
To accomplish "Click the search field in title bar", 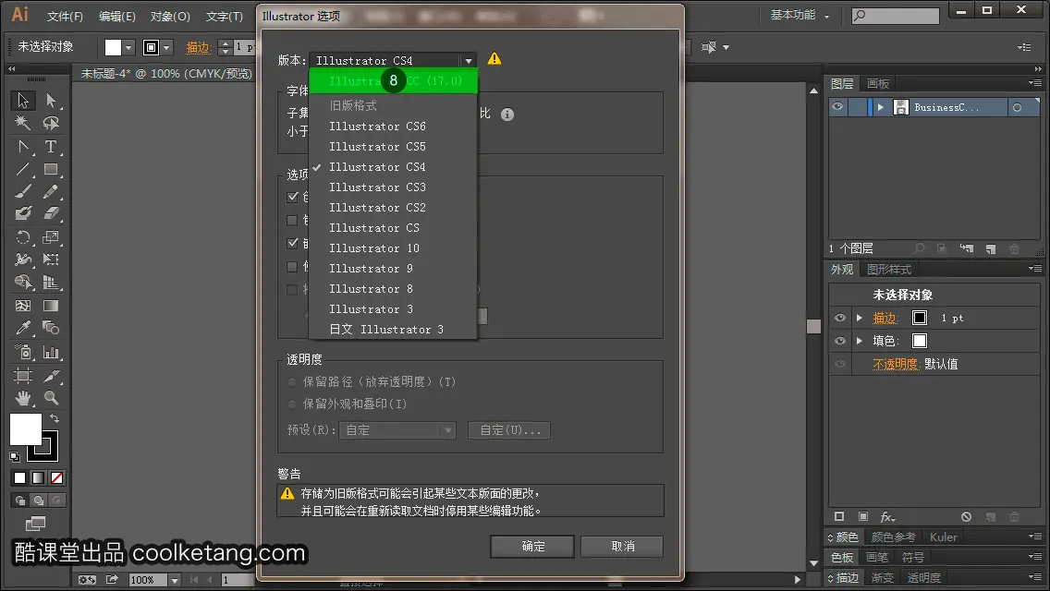I will point(896,16).
